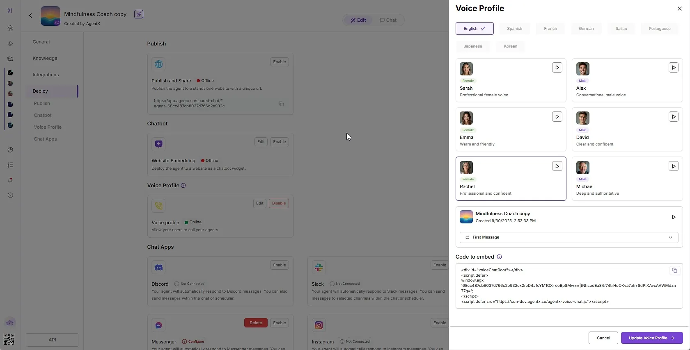The width and height of the screenshot is (690, 350).
Task: Go back with the arrow icon
Action: [30, 16]
